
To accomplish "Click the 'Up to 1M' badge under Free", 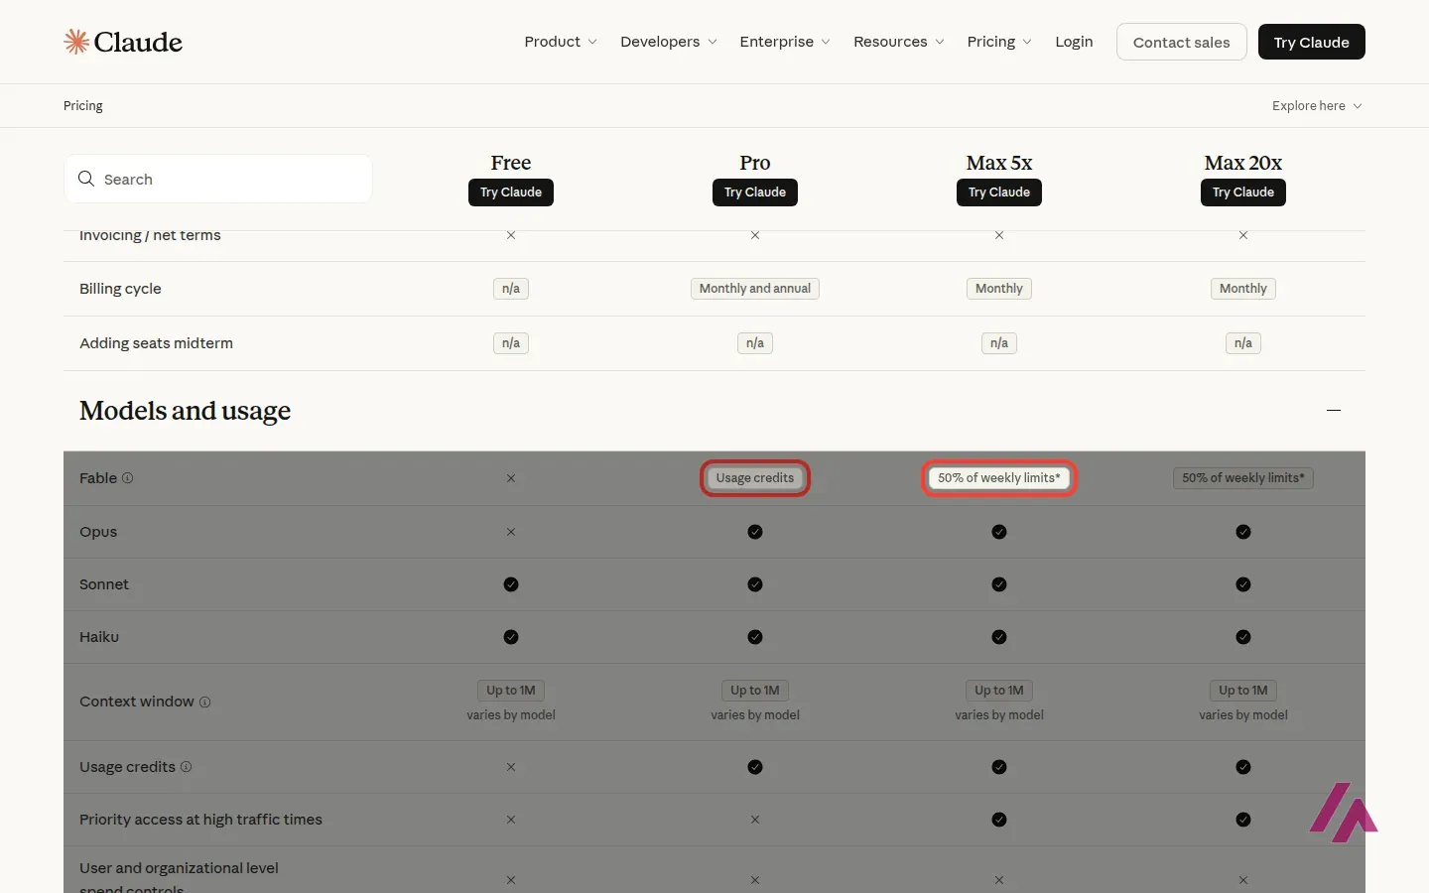I will tap(511, 691).
